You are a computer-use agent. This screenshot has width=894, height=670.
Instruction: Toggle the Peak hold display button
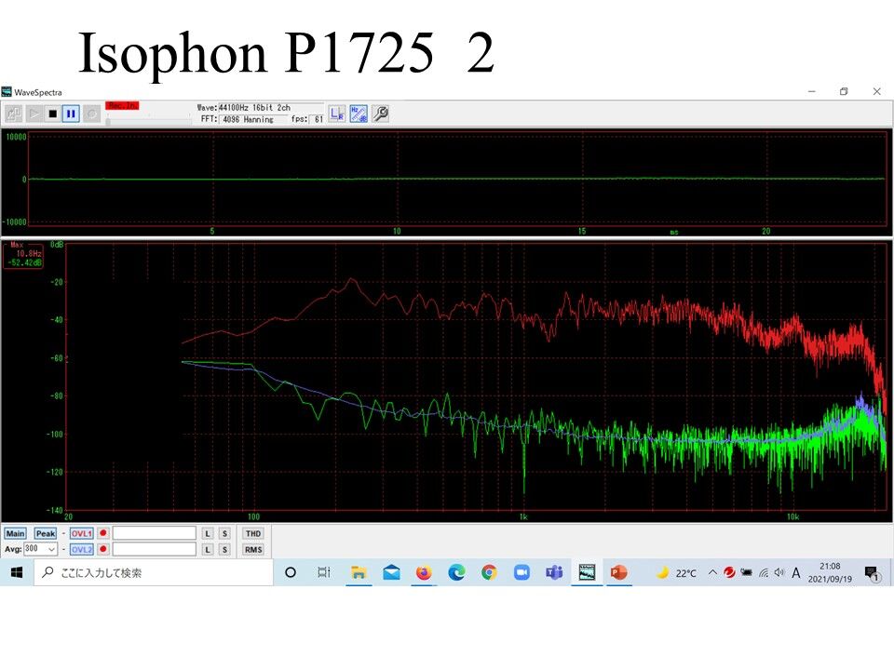click(x=46, y=534)
